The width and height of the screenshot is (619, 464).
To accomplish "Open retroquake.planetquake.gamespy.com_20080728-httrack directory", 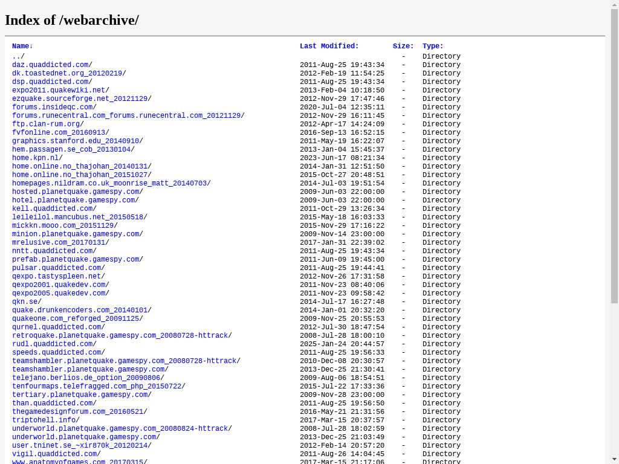I will [x=120, y=336].
